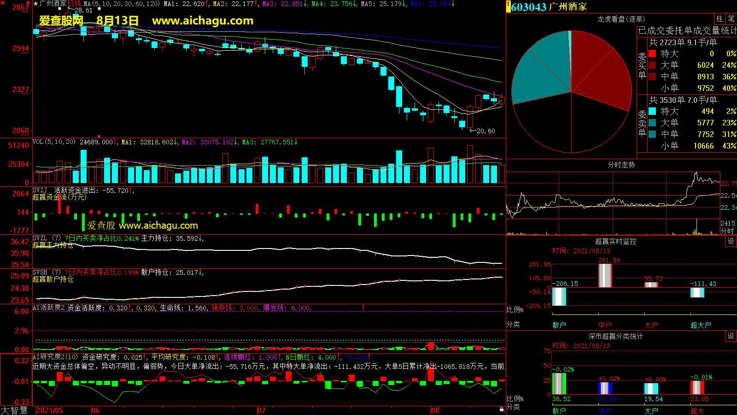Click the cyan 特大 sell-order color swatch
The width and height of the screenshot is (737, 415).
[652, 111]
